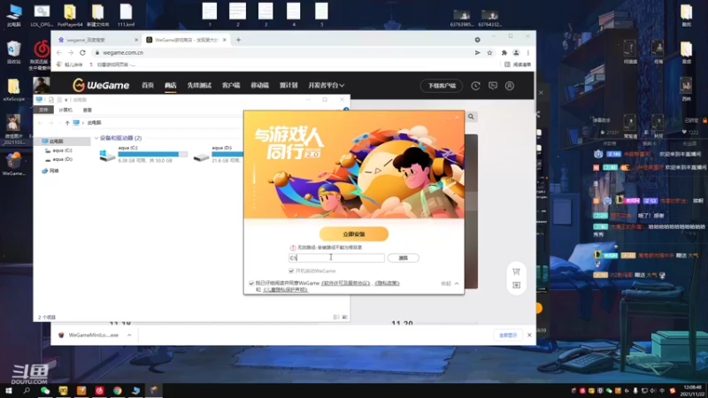Viewport: 708px width, 398px height.
Task: Click 全部显示 in the downloads bar
Action: coord(507,335)
